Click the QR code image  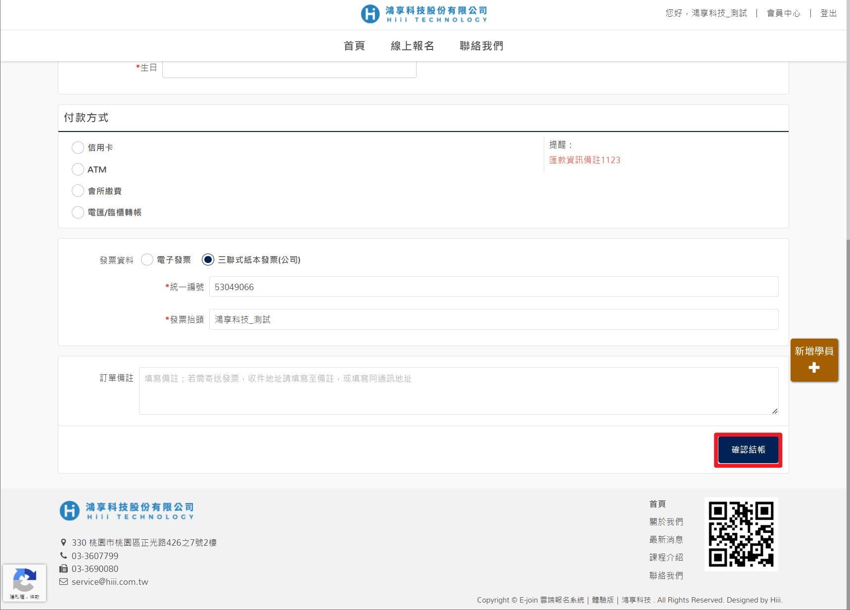[741, 534]
